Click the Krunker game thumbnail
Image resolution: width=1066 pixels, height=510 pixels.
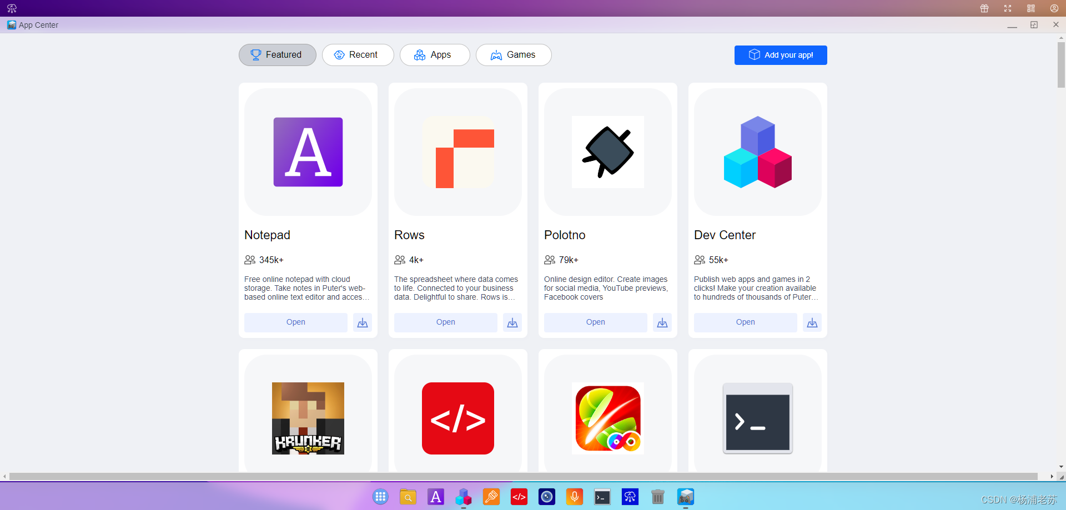(308, 418)
